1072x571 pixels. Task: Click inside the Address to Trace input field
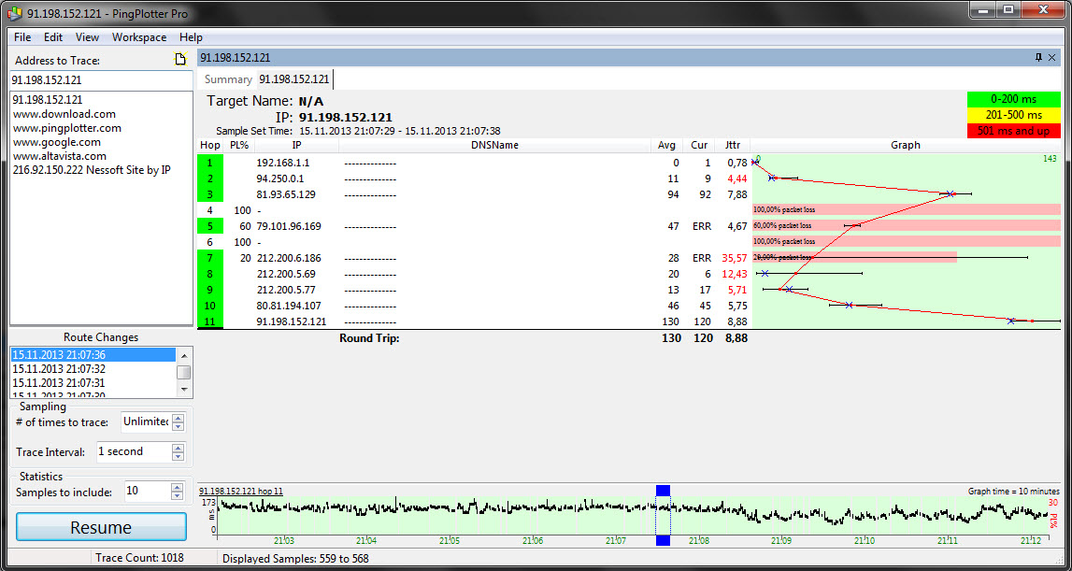[x=101, y=80]
